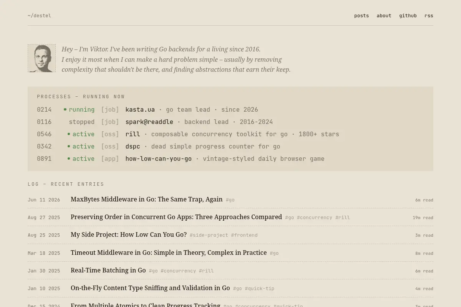Select #quick-tip tag on Content Type post
Screen dimensions: 461x307
260,289
